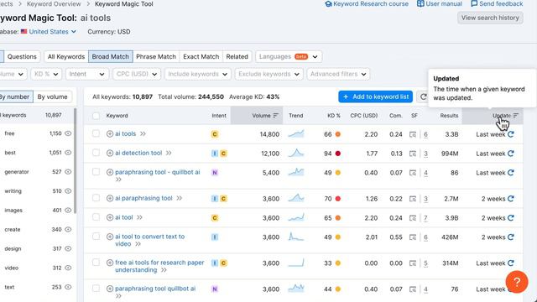Open SERP features icon for 'free ai tools for research paper'

pos(413,263)
